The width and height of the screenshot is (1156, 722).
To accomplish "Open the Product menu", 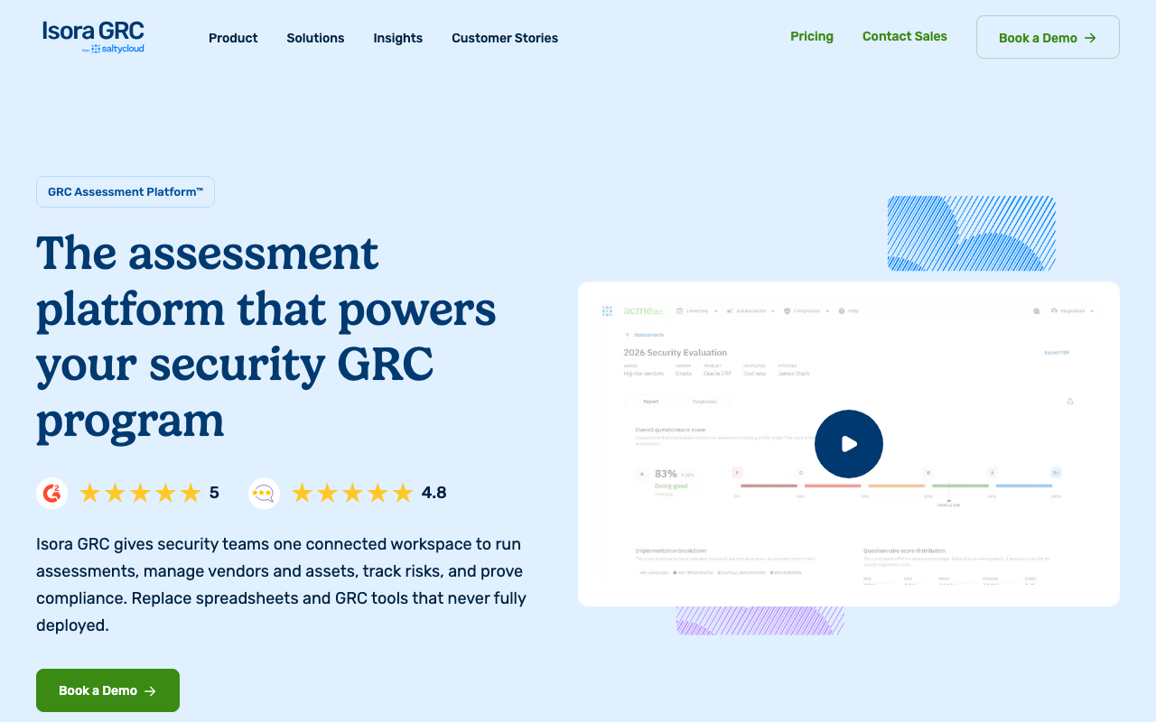I will pyautogui.click(x=233, y=38).
